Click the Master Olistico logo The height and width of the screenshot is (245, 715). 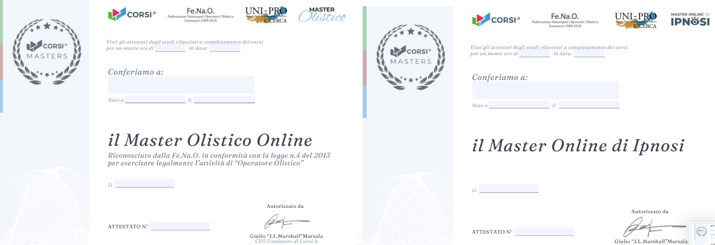(x=322, y=15)
